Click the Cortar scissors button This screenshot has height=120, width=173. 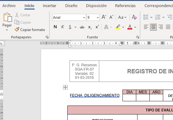click(23, 15)
